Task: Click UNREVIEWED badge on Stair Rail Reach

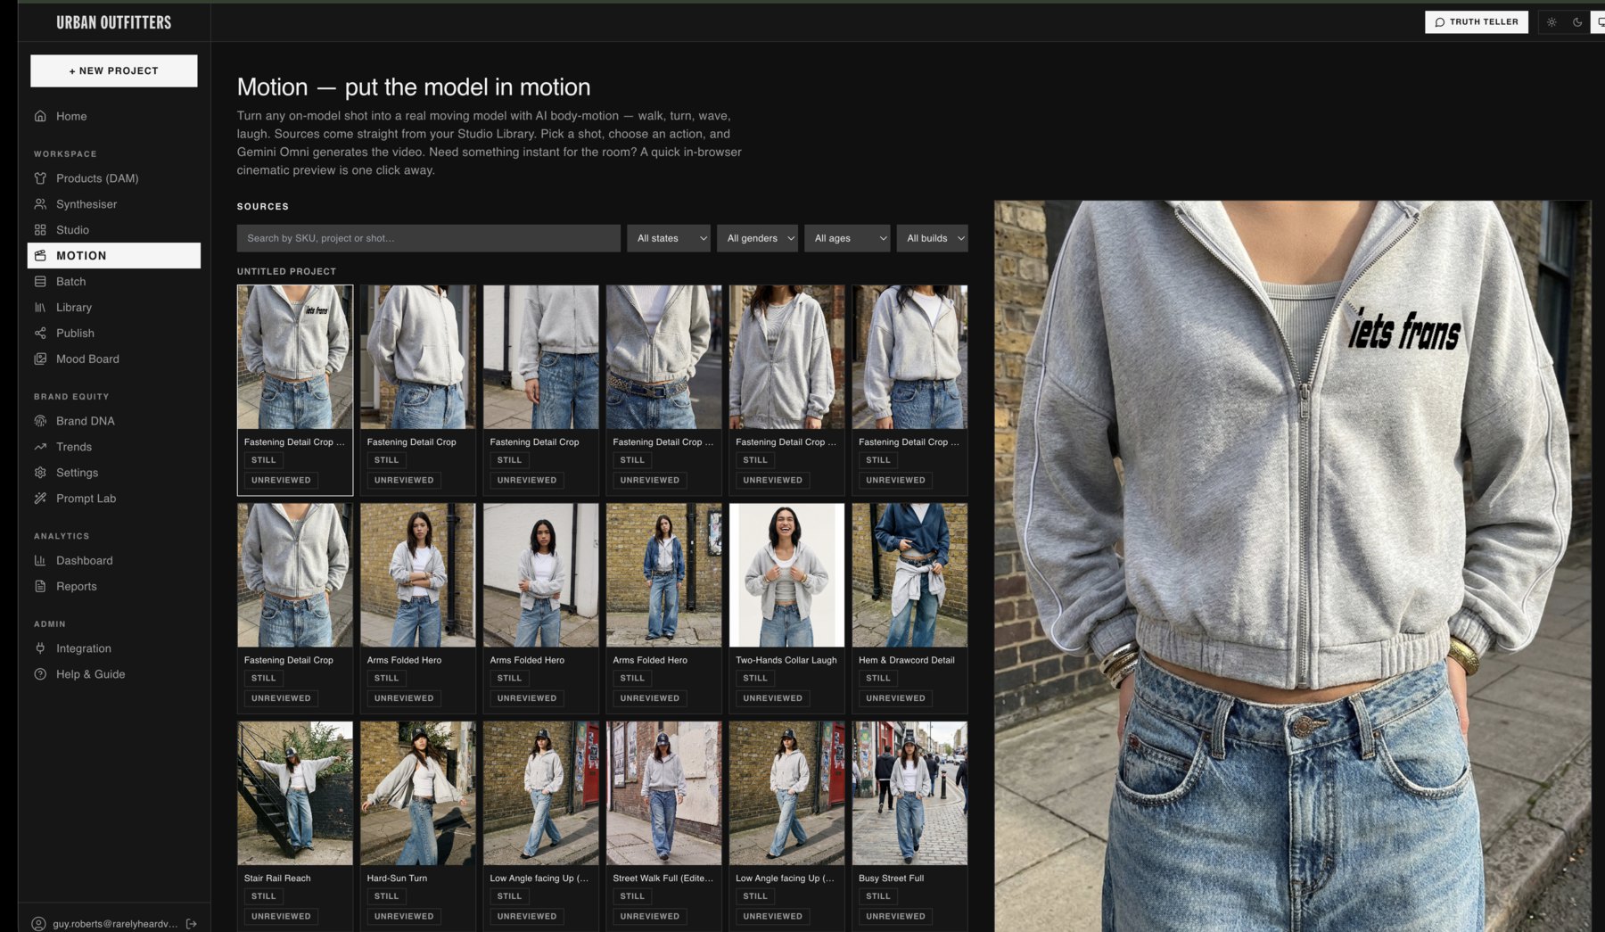Action: point(281,917)
